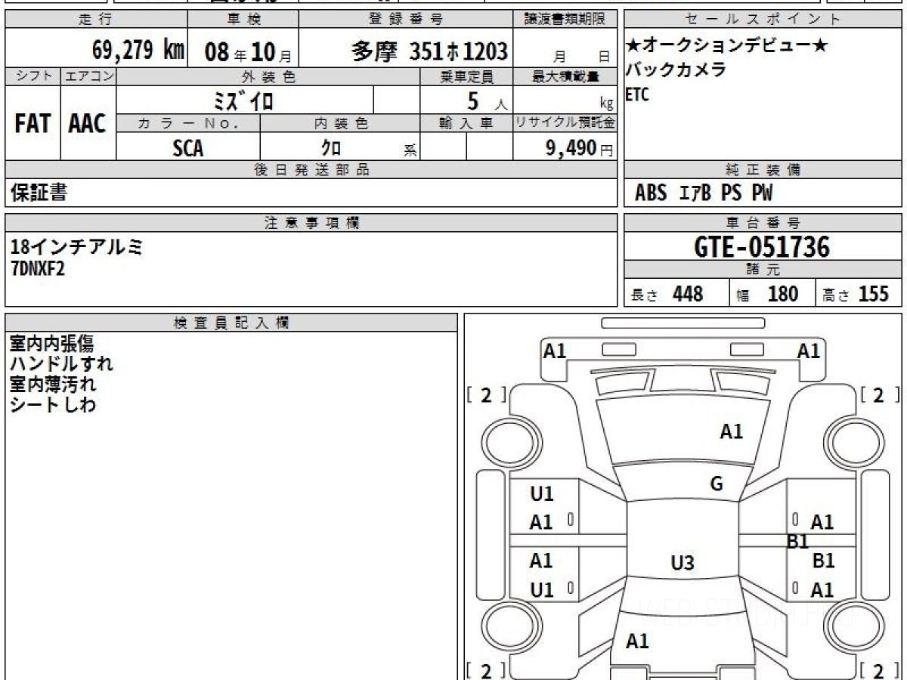Select the ハンドルすれ inspector note line
The image size is (907, 680).
pyautogui.click(x=62, y=364)
